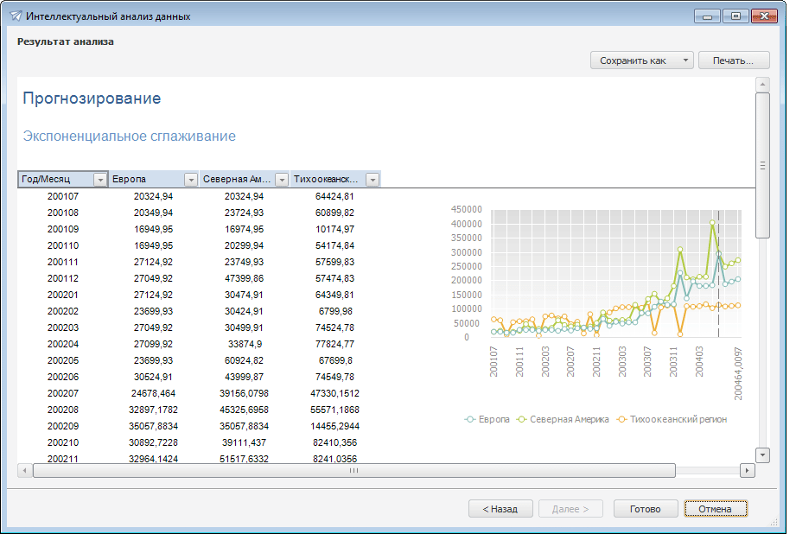Screen dimensions: 796x534
Task: Click the app icon in the title bar
Action: point(15,16)
